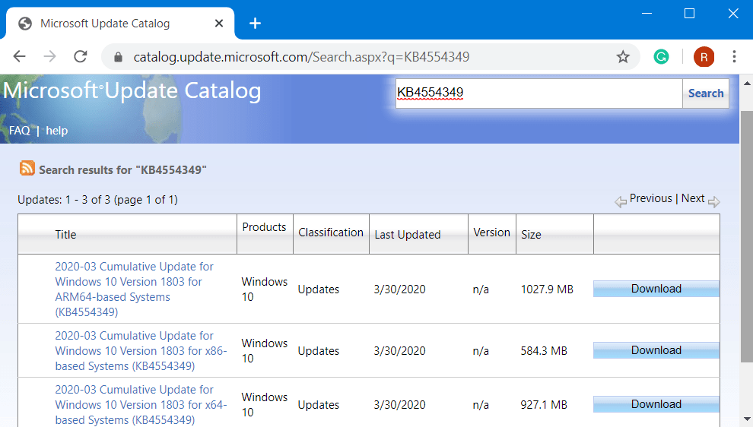
Task: Close the Microsoft Update Catalog tab
Action: tap(219, 23)
